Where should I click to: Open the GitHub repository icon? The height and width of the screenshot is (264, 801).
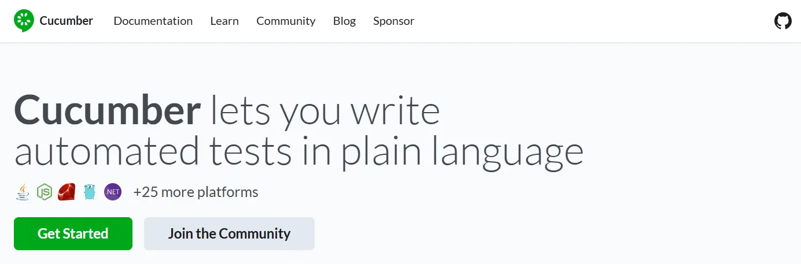click(782, 21)
